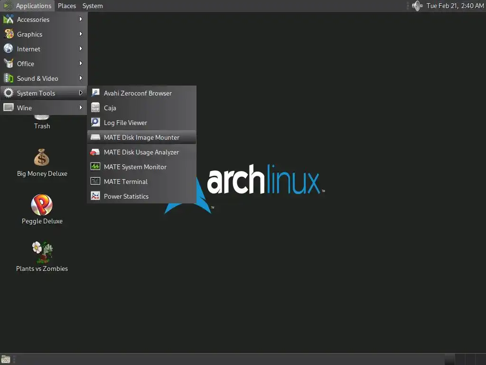
Task: Open Caja file manager entry
Action: pyautogui.click(x=141, y=108)
